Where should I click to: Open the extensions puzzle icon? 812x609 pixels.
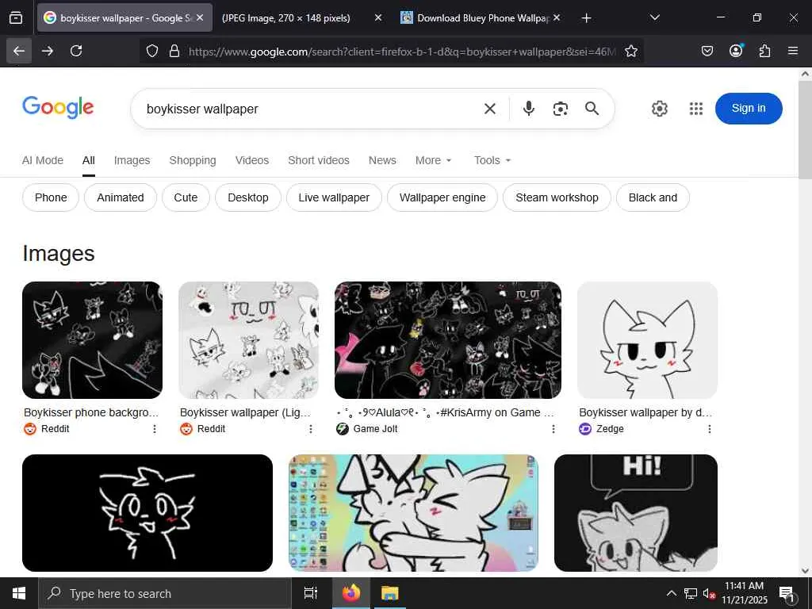(764, 51)
